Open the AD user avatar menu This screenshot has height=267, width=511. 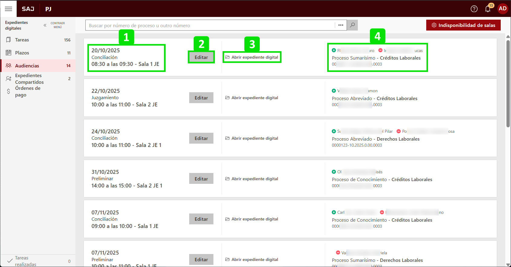click(503, 8)
